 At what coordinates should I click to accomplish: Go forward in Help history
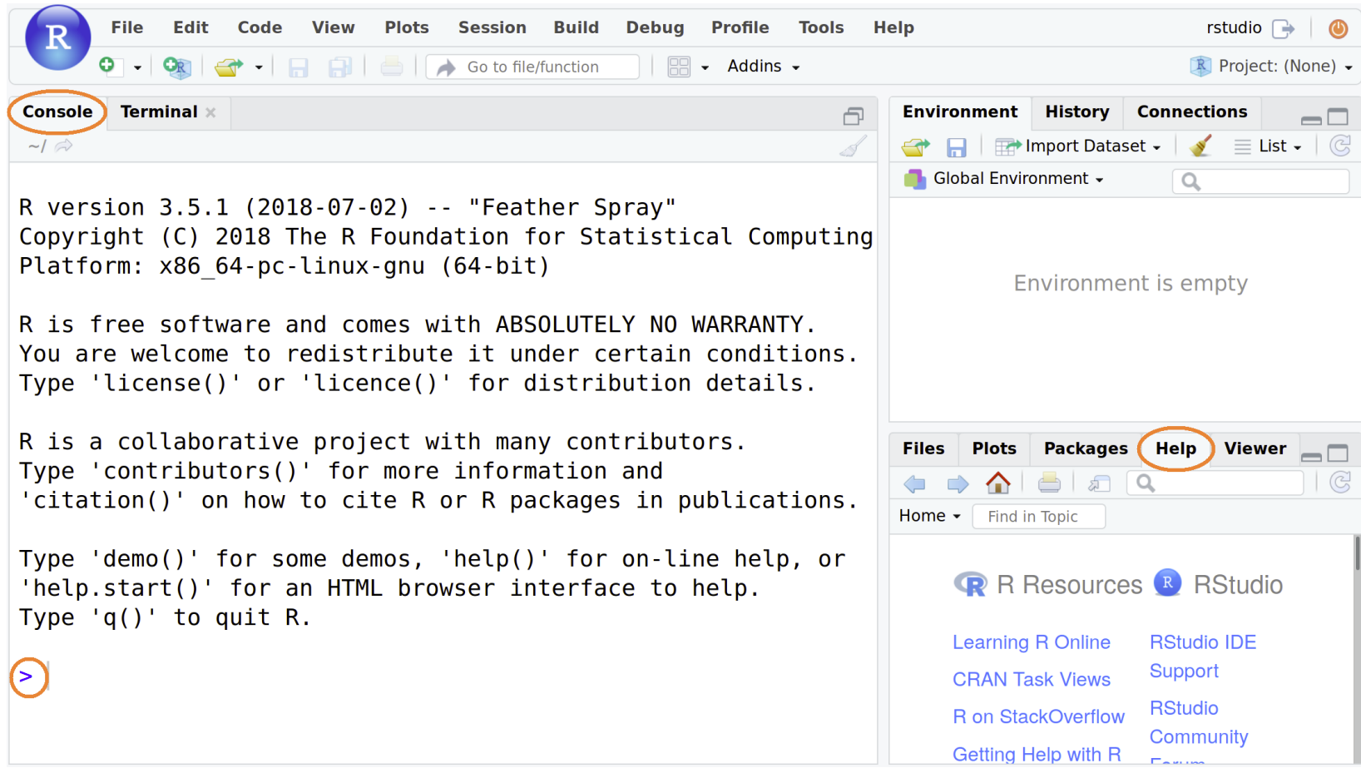(958, 483)
